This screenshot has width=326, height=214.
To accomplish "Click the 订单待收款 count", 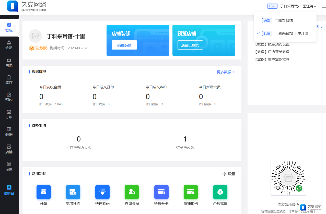I will coord(185,139).
